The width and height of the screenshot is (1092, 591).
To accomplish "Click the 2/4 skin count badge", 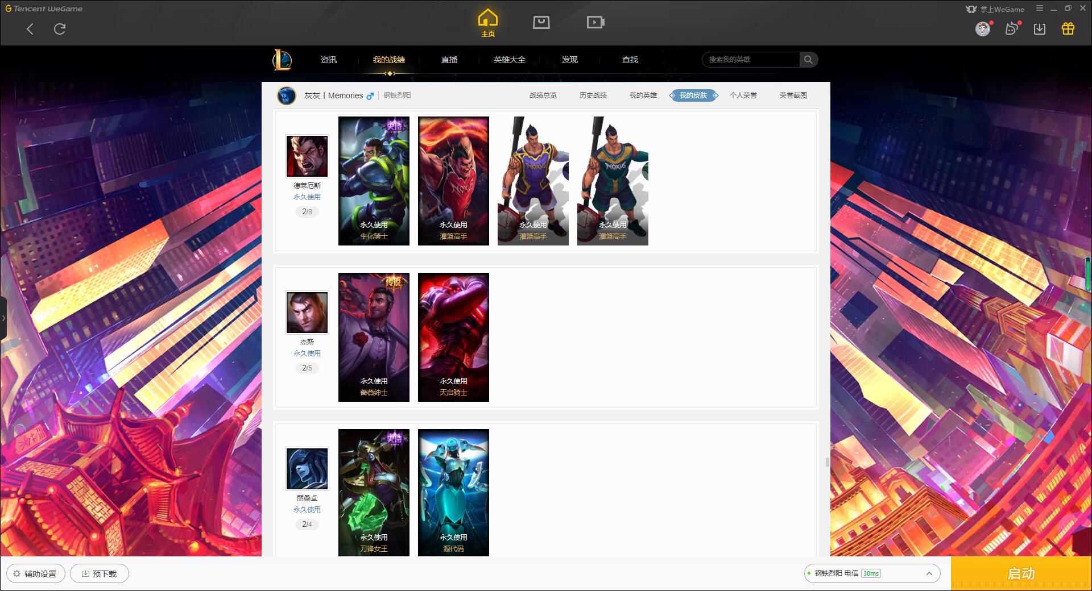I will pos(307,525).
